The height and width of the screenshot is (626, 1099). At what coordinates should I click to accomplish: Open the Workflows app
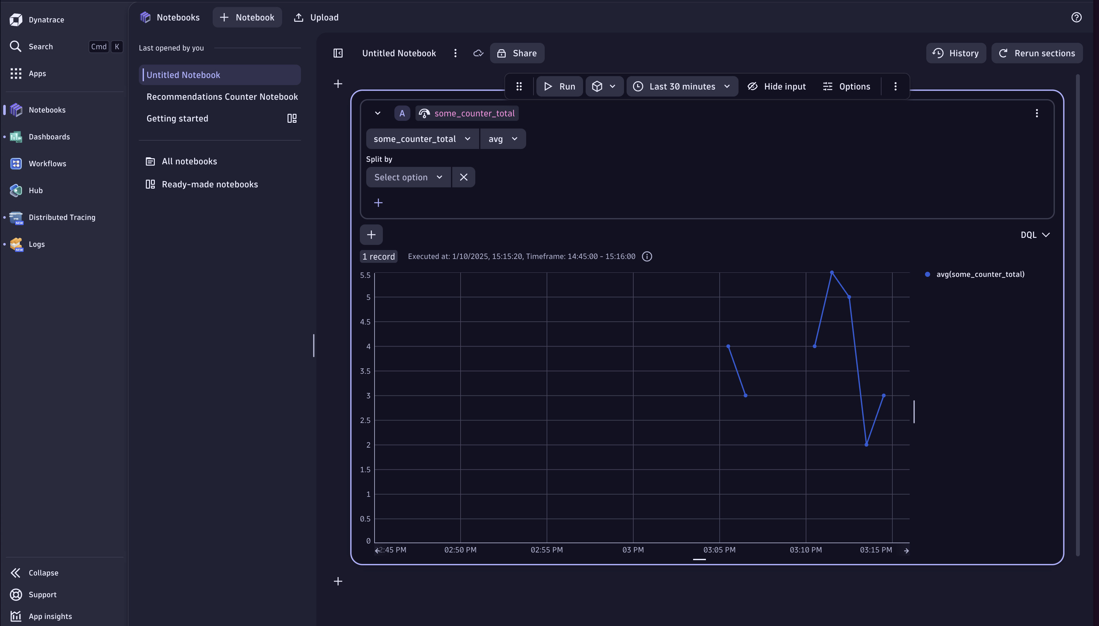pos(48,163)
